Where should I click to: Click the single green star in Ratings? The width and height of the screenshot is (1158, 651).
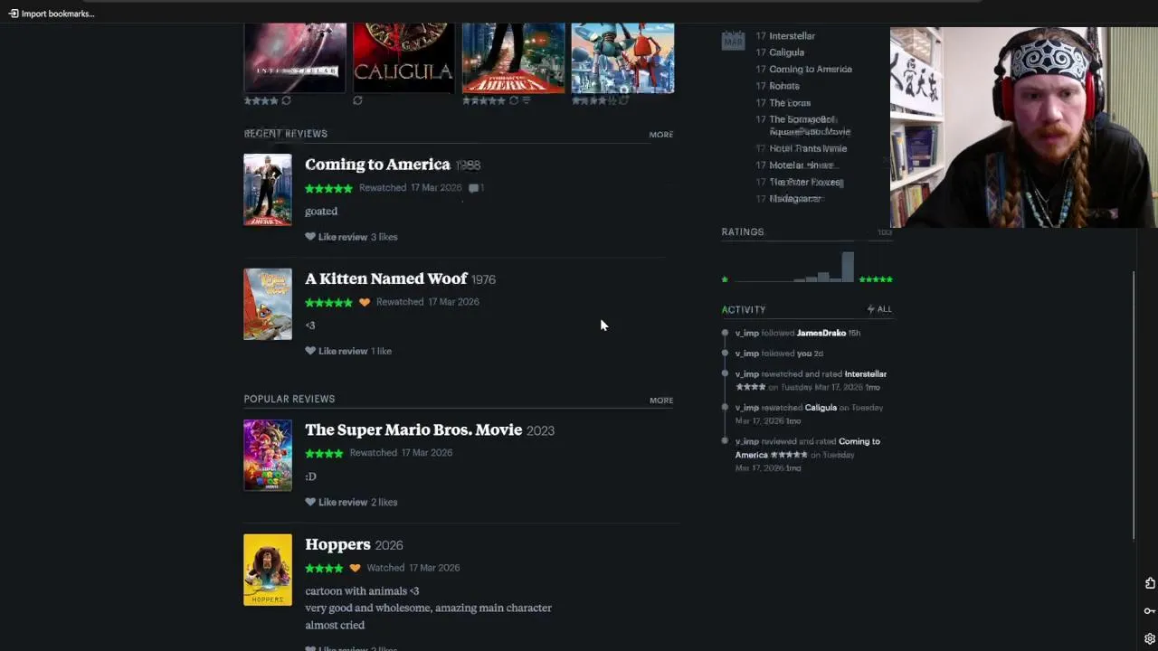click(725, 279)
